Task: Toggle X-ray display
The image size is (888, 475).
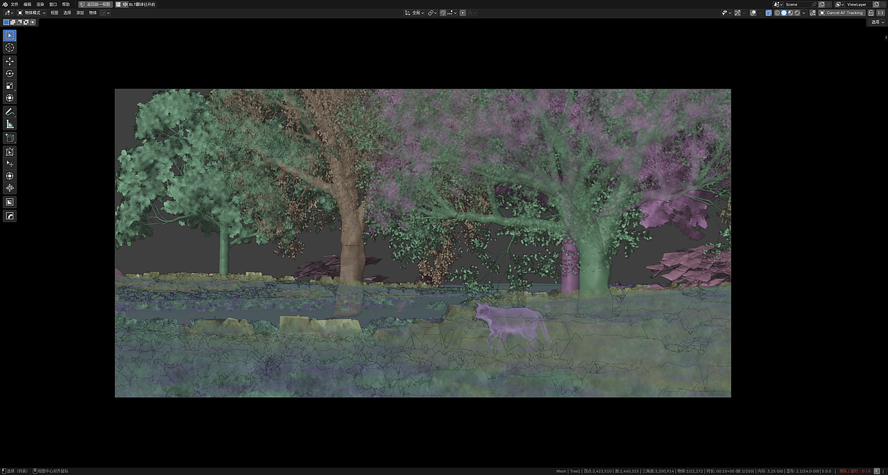Action: pos(769,12)
